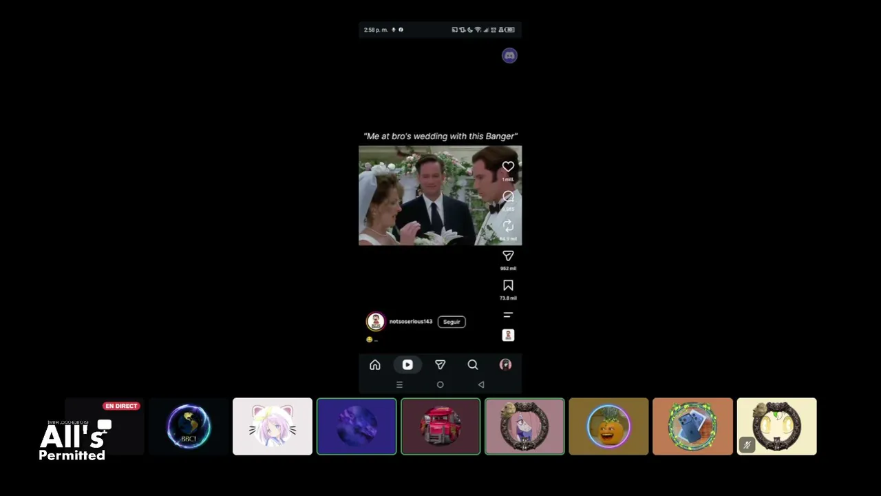Select the blue phone avatar participant tile
The width and height of the screenshot is (881, 496).
(x=692, y=426)
